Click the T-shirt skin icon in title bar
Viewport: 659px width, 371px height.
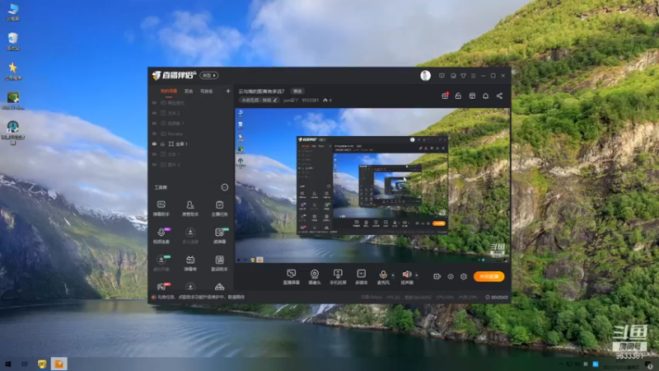pyautogui.click(x=463, y=76)
